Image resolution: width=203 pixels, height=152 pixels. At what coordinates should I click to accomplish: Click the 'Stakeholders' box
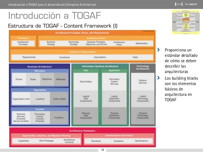pyautogui.click(x=142, y=43)
